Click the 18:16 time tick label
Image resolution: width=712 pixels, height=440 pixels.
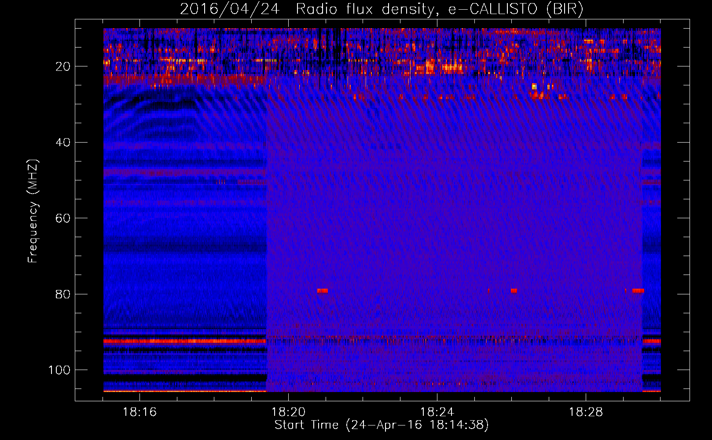pyautogui.click(x=139, y=412)
